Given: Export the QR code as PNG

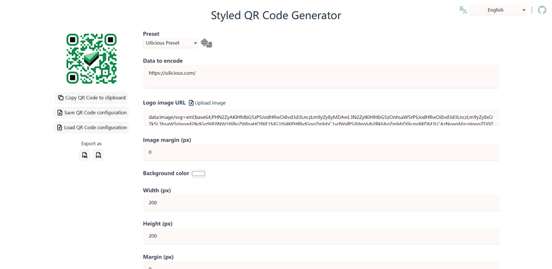Looking at the screenshot, I should coord(85,155).
